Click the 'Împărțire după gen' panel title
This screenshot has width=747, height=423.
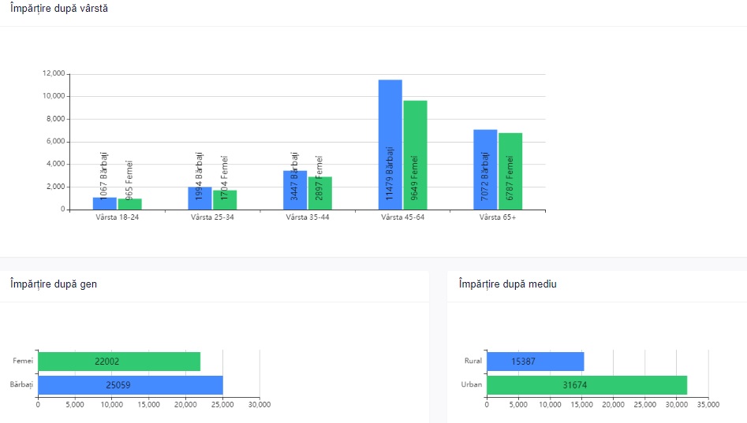pos(54,284)
